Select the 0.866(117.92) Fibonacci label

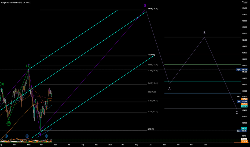[153, 65]
